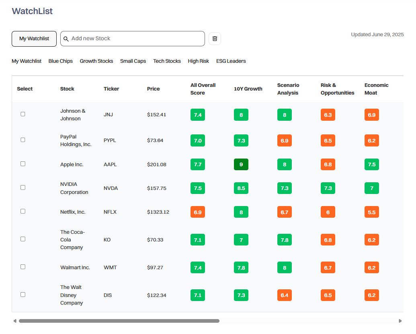Click the scrollbar right arrow

point(400,321)
